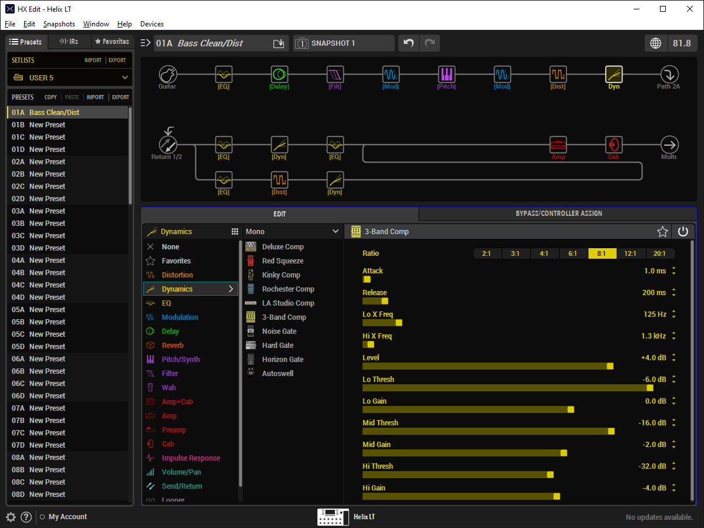Switch to the IRs tab
Screen dimensions: 704x528
69,42
